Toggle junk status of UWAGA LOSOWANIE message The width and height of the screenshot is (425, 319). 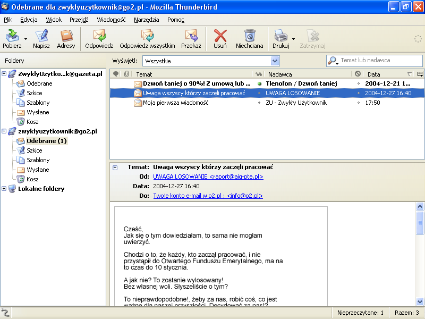[x=359, y=94]
